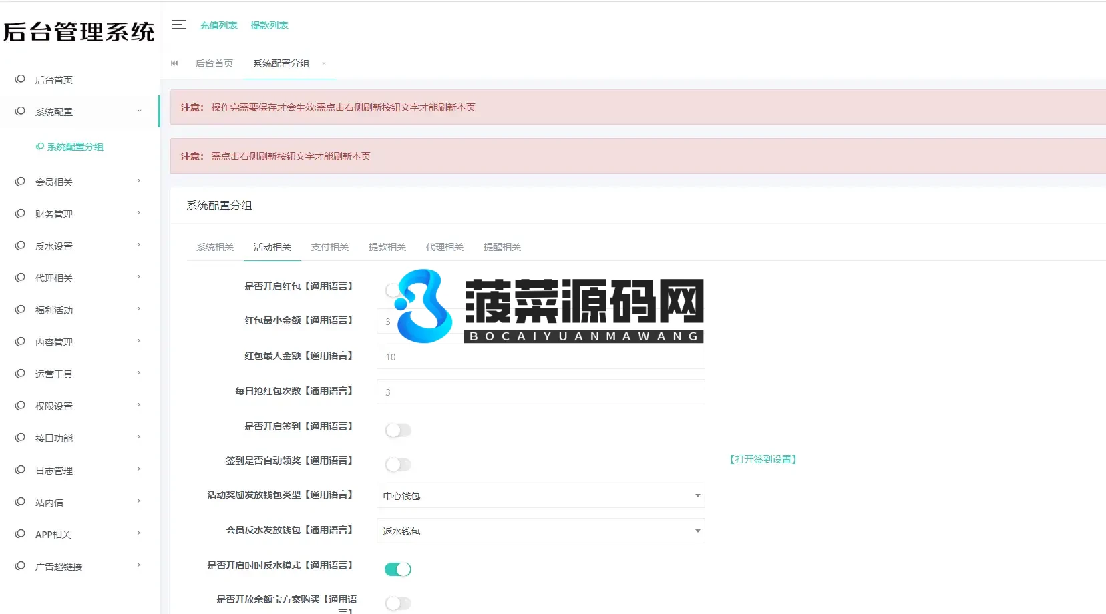The height and width of the screenshot is (614, 1106).
Task: Click the circle icon beside 后台首页
Action: click(x=20, y=79)
